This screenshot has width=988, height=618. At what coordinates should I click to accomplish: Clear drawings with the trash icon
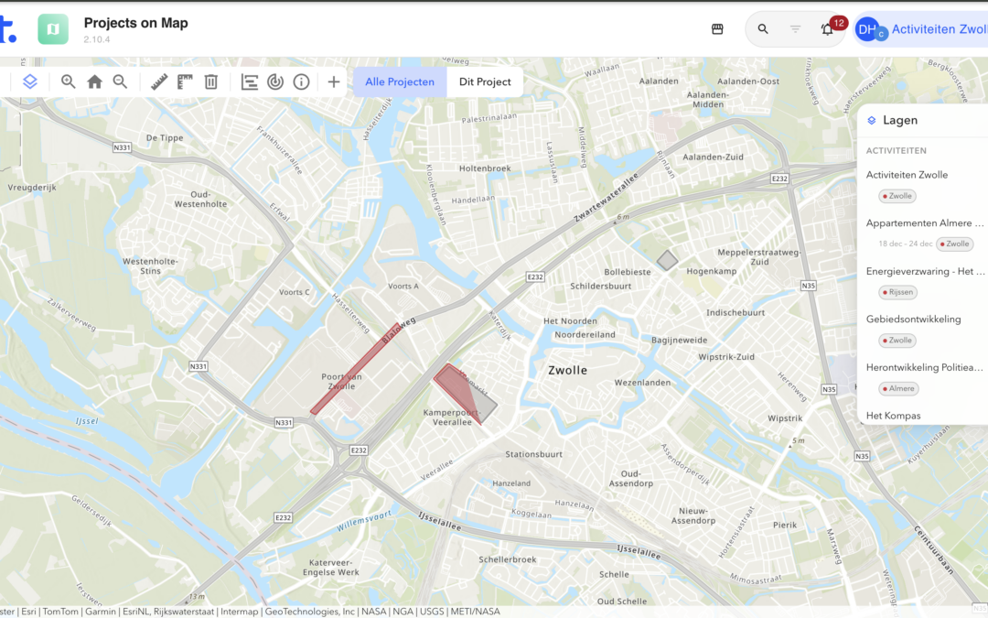[211, 81]
